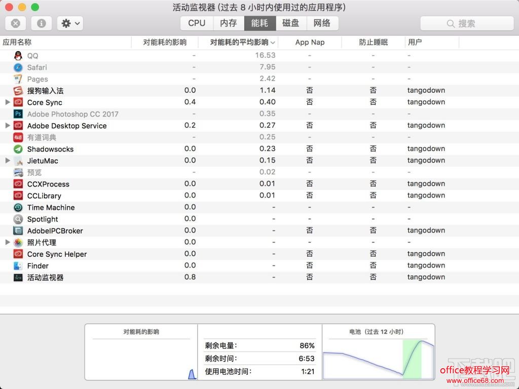Click the quit process X toolbar button
The image size is (519, 389).
point(16,23)
